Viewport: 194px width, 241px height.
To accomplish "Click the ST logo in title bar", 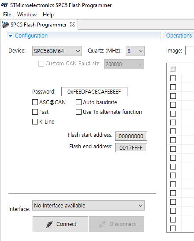I will (x=4, y=5).
